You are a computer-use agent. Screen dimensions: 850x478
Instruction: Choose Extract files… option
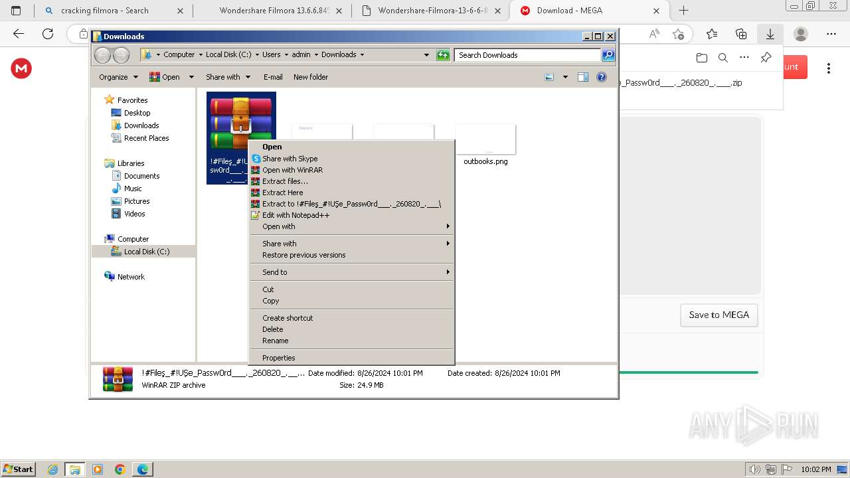(x=285, y=181)
